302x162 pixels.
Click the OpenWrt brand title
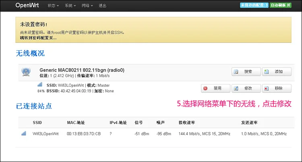[27, 5]
